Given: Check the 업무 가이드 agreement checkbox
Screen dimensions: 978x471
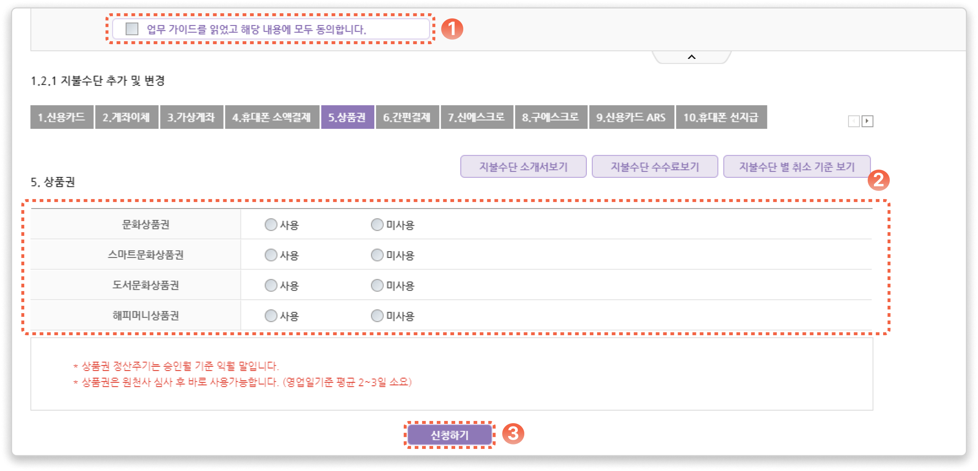Looking at the screenshot, I should point(132,29).
